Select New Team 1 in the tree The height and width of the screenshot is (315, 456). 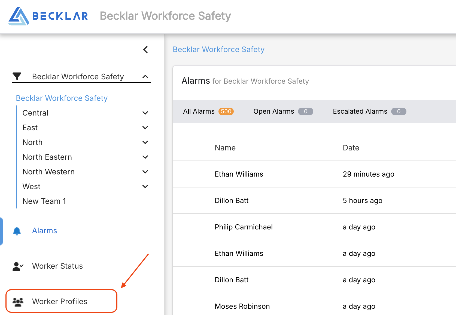click(44, 201)
